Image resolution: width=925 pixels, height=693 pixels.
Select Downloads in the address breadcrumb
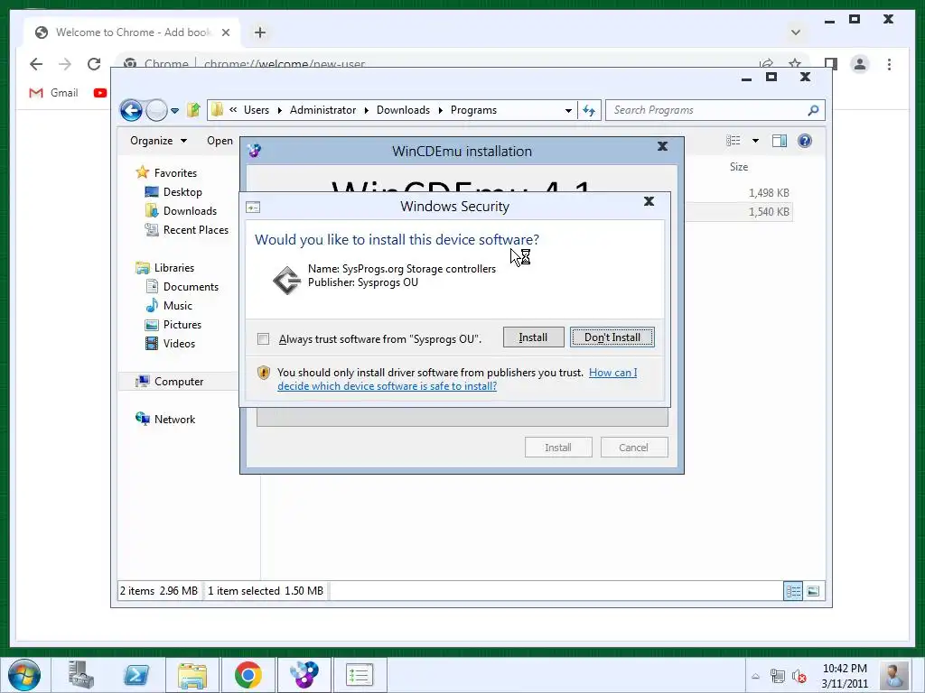pyautogui.click(x=403, y=110)
